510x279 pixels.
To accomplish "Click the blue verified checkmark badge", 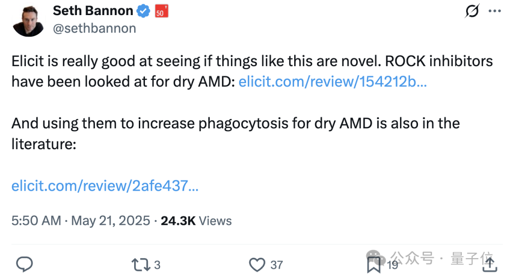I will point(143,11).
